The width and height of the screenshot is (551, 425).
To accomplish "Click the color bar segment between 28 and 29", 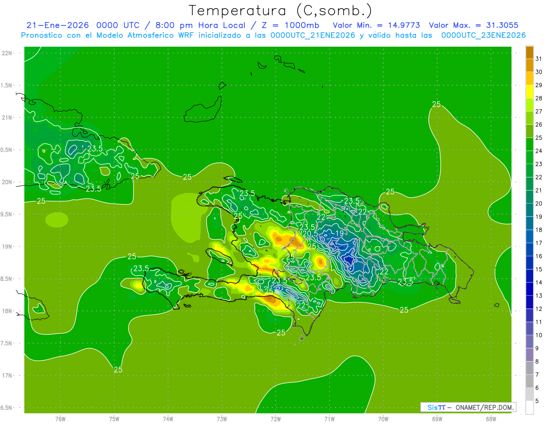I will pos(529,92).
